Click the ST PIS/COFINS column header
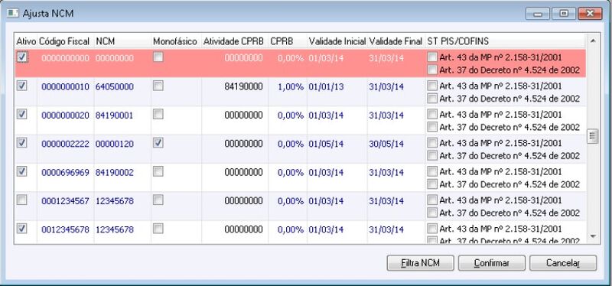The image size is (612, 286). (x=505, y=41)
